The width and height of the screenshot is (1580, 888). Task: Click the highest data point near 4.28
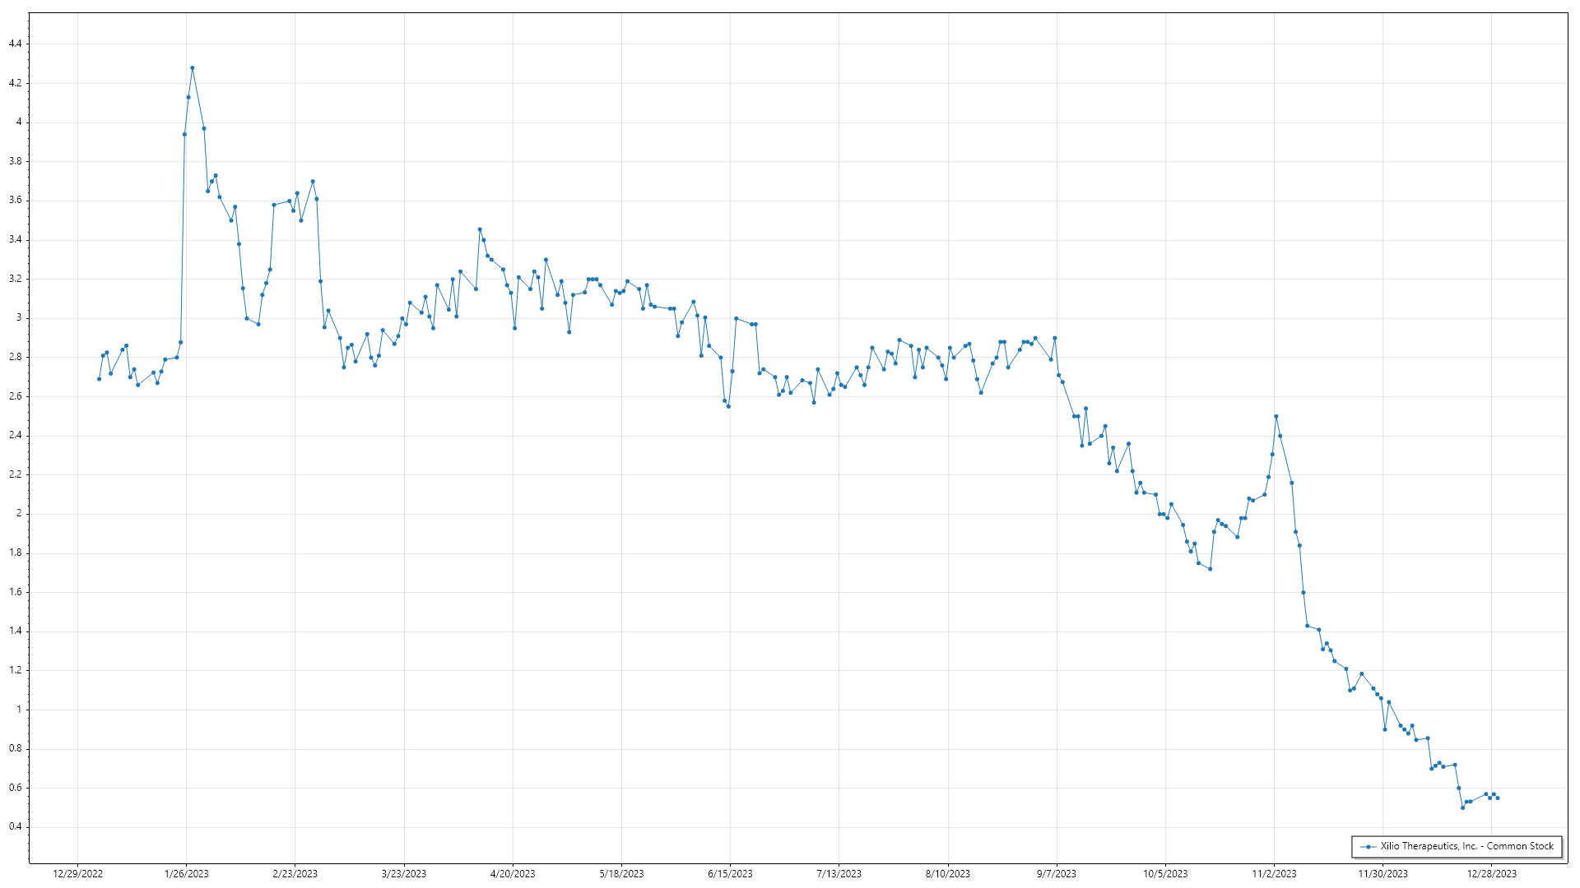click(192, 68)
